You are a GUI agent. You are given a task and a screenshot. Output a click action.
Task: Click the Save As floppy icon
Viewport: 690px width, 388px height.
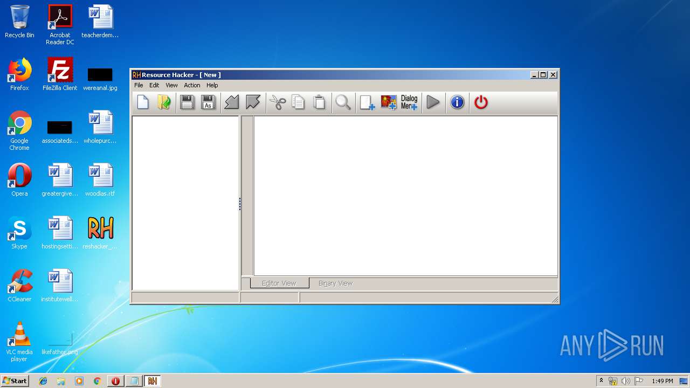pos(208,102)
